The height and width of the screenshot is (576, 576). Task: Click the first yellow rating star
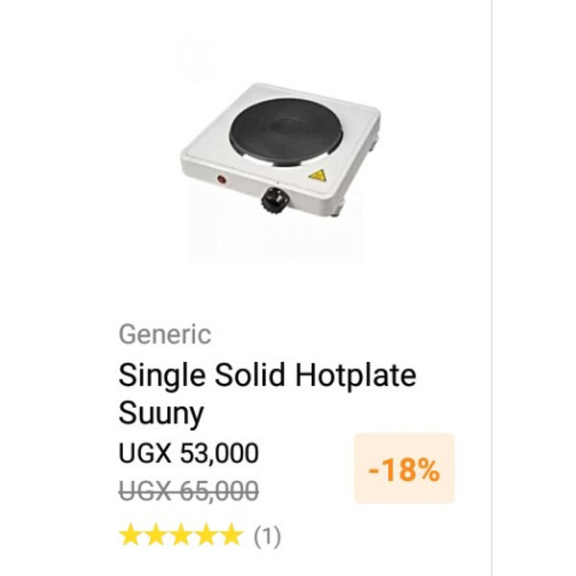coord(130,535)
